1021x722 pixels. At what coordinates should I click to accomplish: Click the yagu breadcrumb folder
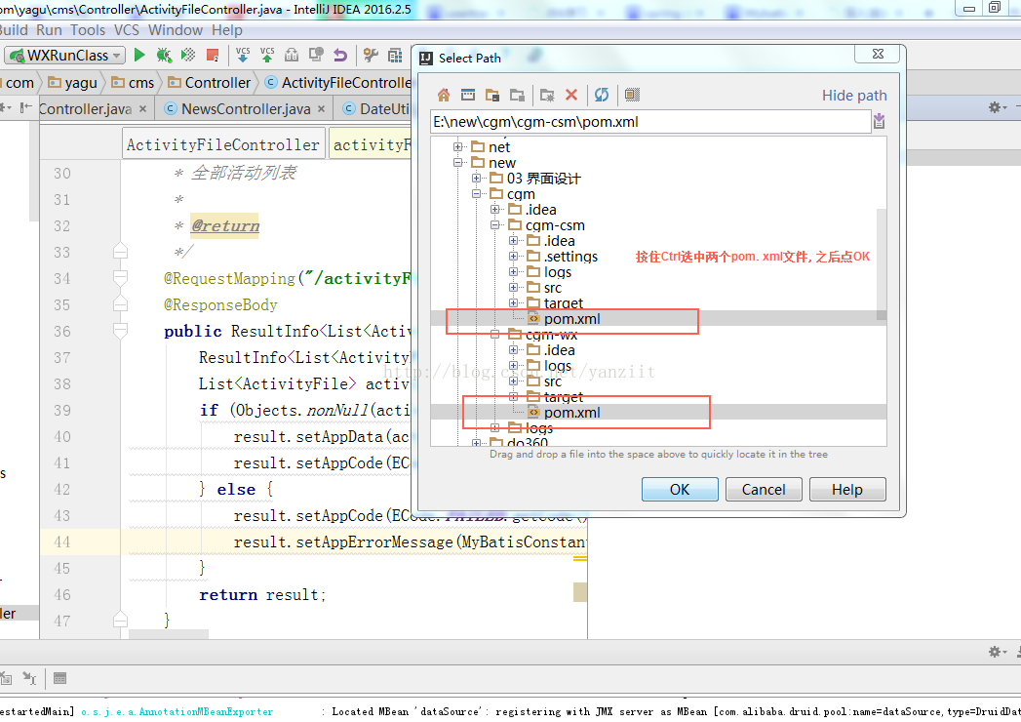point(73,83)
